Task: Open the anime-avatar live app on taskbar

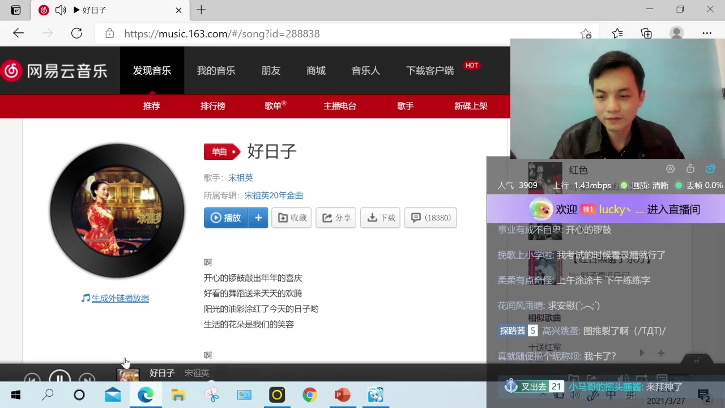Action: point(376,395)
